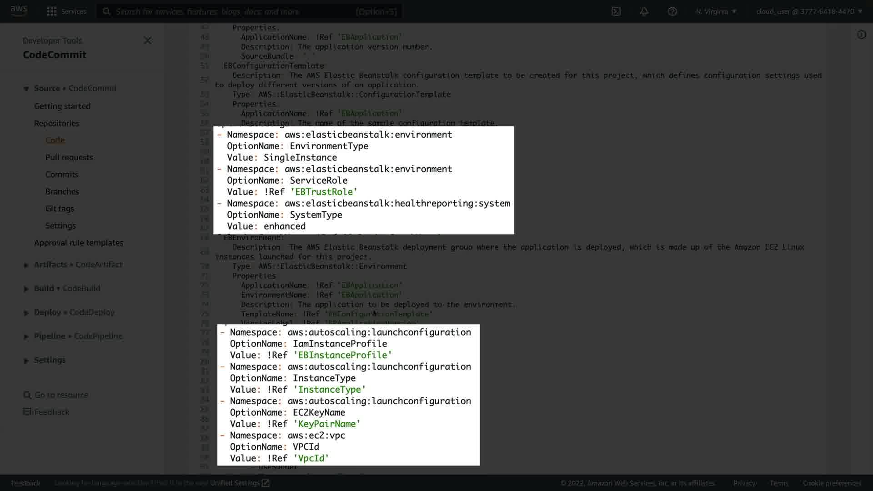Open the help question mark icon
Screen dimensions: 873x491
pos(672,11)
